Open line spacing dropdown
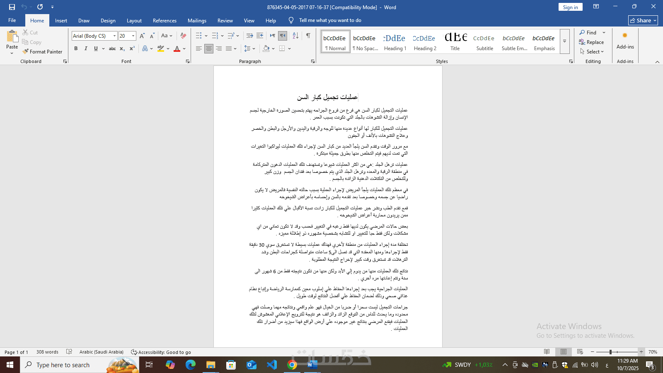Viewport: 663px width, 373px height. (x=250, y=49)
